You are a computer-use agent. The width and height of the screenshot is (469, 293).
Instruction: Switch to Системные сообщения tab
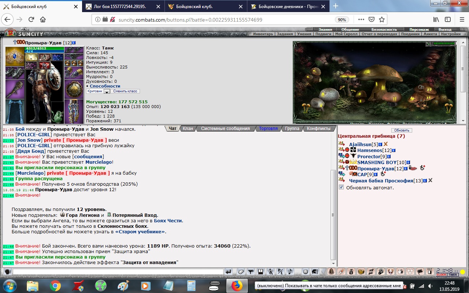tap(225, 129)
